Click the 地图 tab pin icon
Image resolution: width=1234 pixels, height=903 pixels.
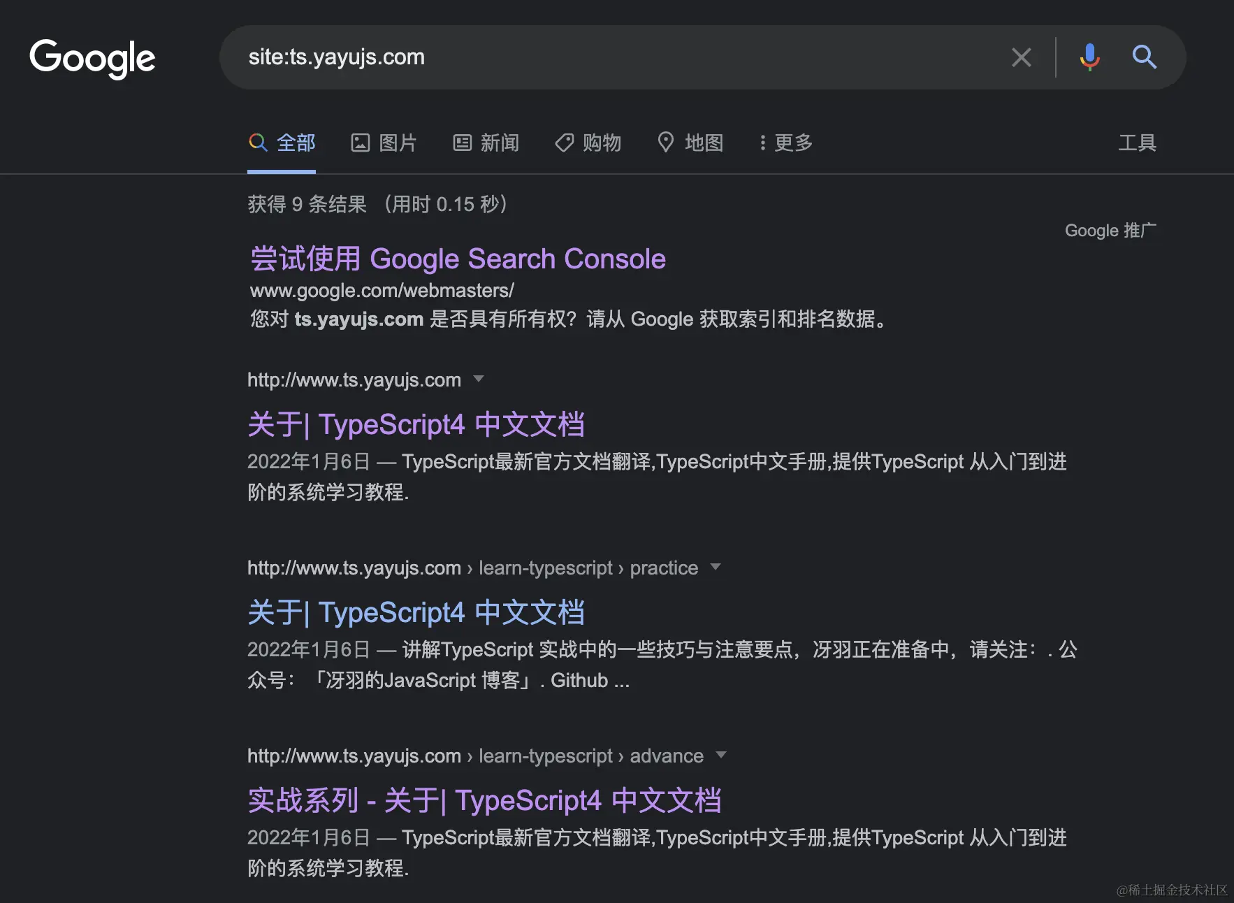click(x=666, y=142)
